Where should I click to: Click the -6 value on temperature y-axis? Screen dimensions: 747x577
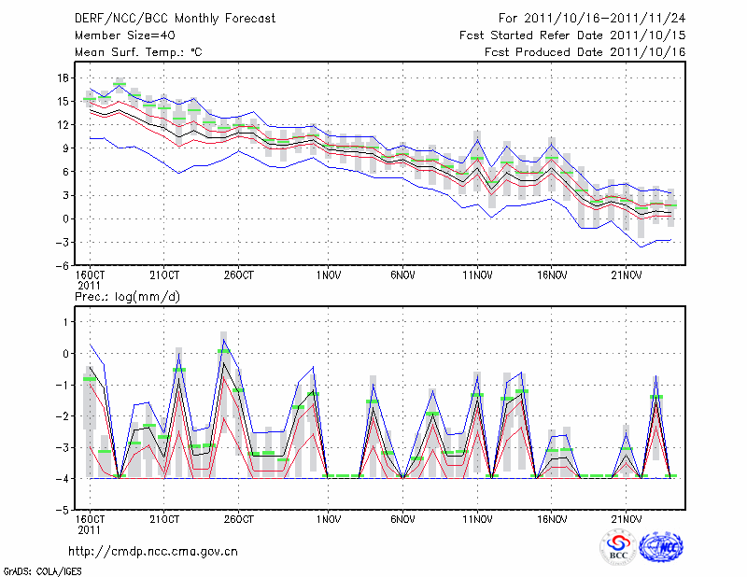pyautogui.click(x=61, y=266)
